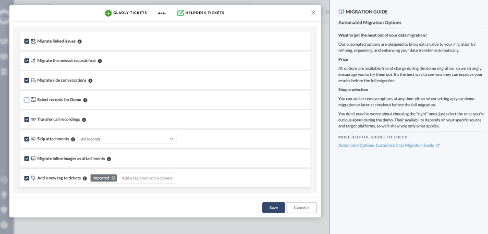
Task: Uncheck Migrate the newest records first
Action: [x=27, y=61]
